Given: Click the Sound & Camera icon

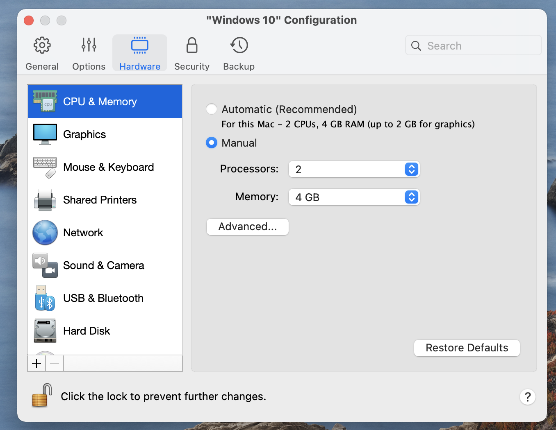Looking at the screenshot, I should (45, 265).
